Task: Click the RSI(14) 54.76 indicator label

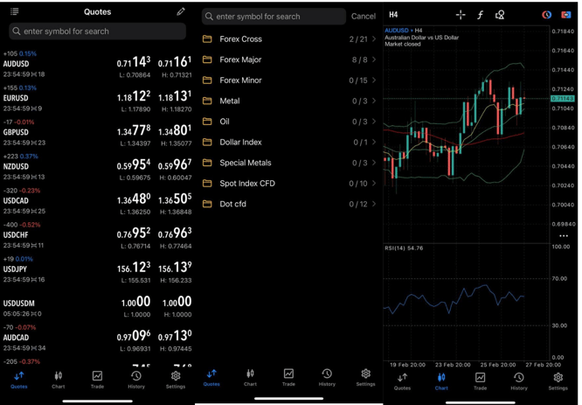Action: [x=404, y=248]
